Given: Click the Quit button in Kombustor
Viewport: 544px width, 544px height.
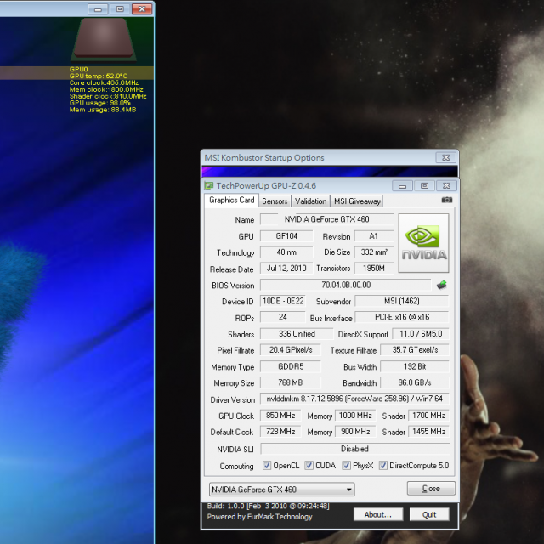Looking at the screenshot, I should point(429,514).
